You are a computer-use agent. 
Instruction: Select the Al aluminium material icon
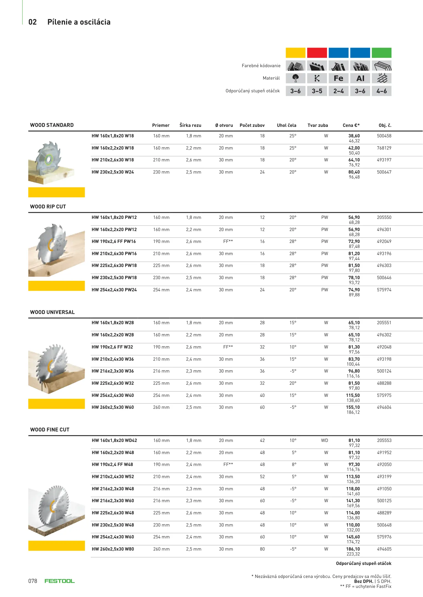click(x=360, y=78)
